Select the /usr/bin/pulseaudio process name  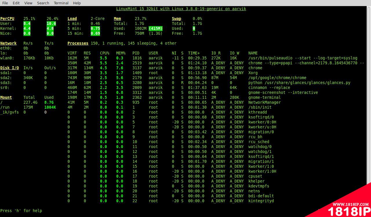click(x=303, y=58)
